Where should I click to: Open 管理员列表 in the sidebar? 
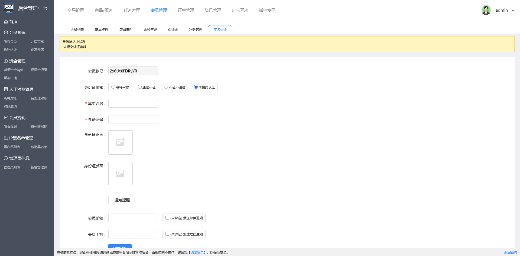(x=12, y=167)
